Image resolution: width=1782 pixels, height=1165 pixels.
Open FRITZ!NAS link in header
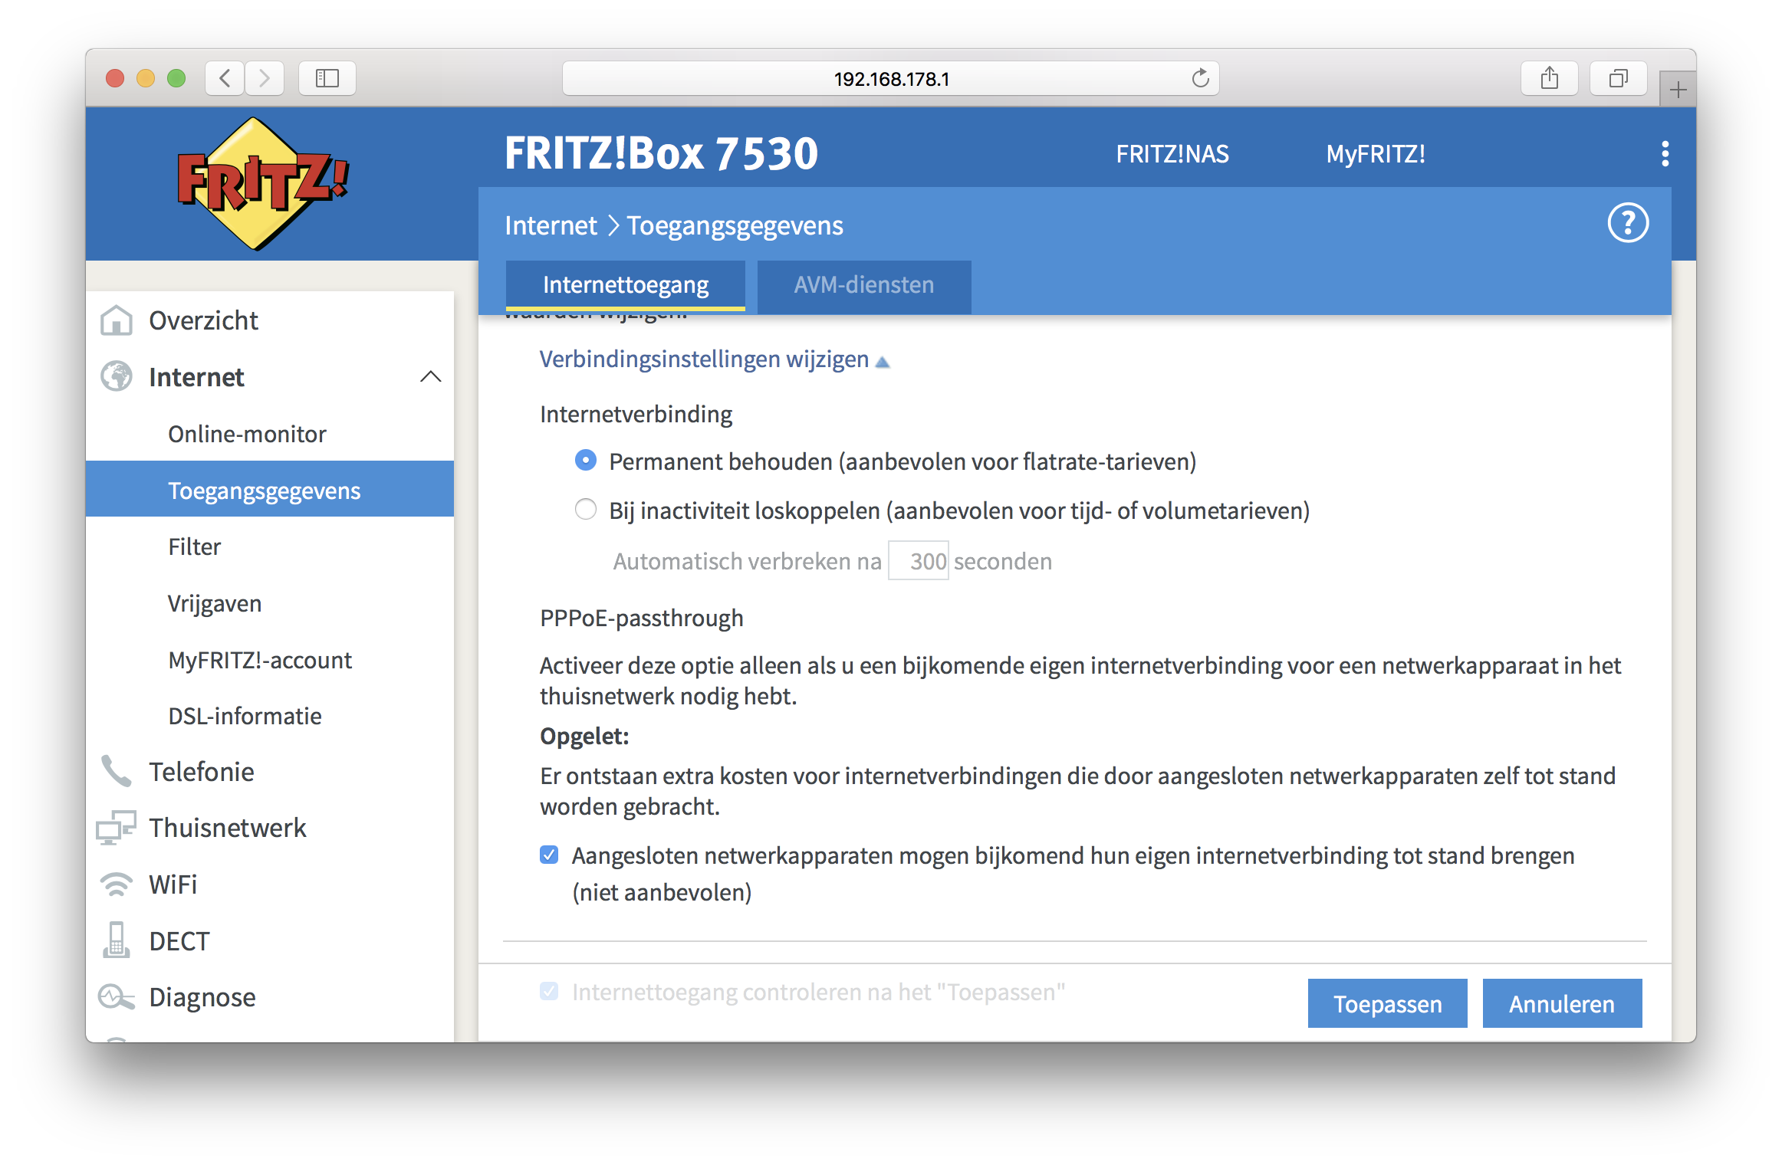click(1172, 154)
